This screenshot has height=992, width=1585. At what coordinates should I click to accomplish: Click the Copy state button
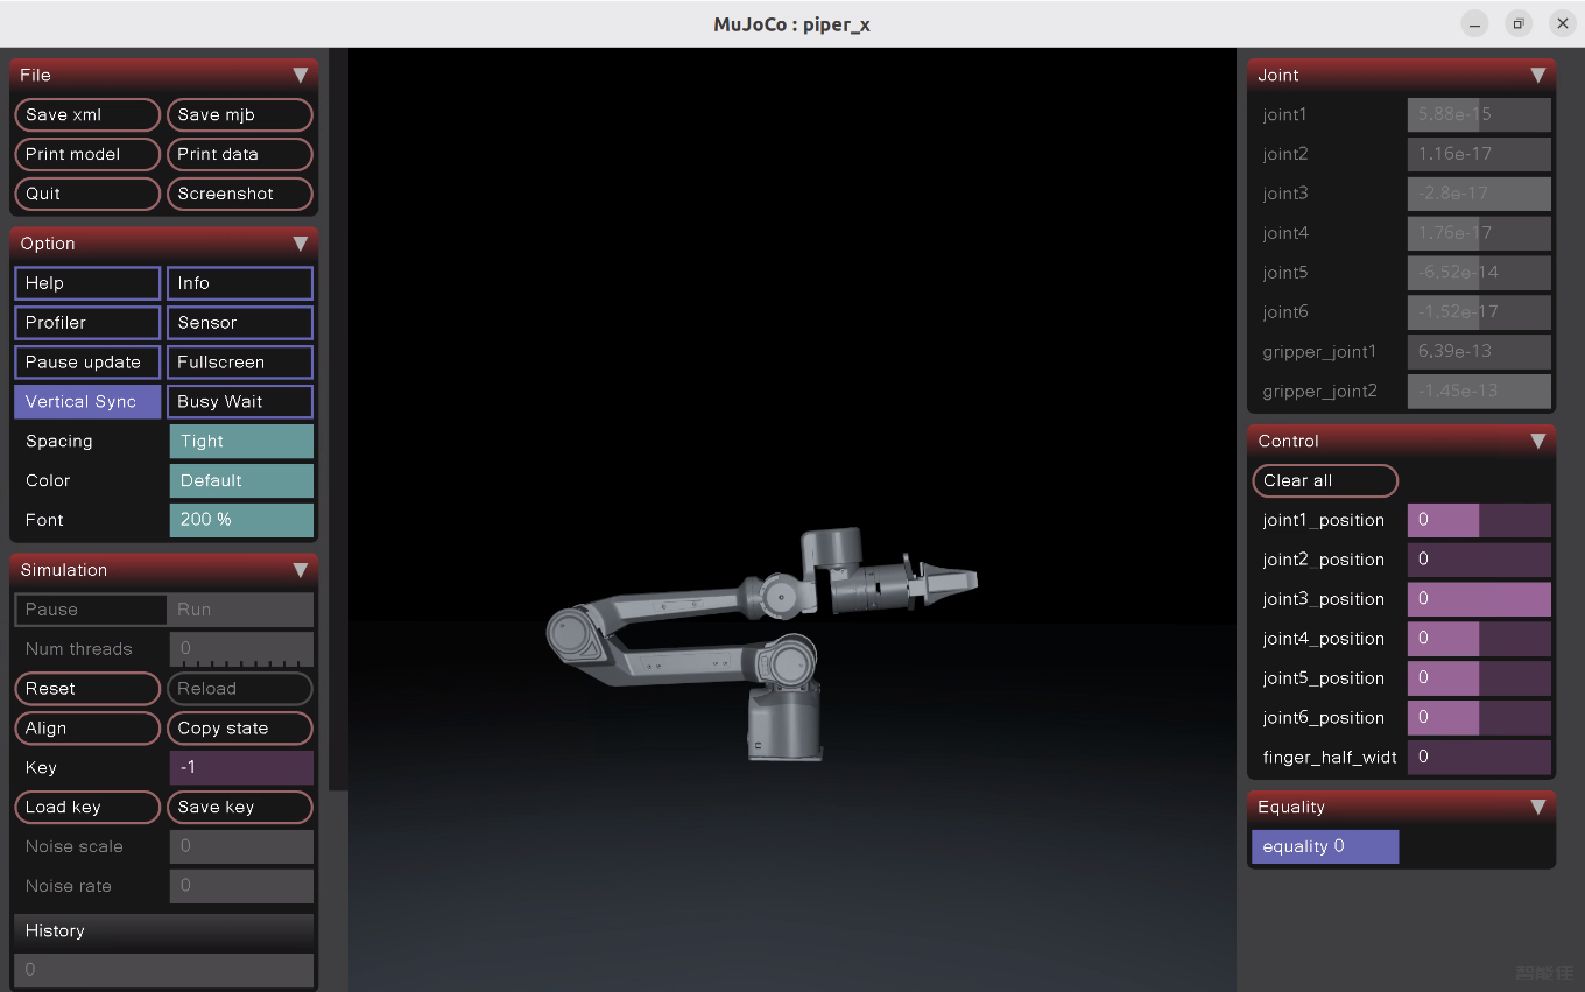click(x=240, y=728)
